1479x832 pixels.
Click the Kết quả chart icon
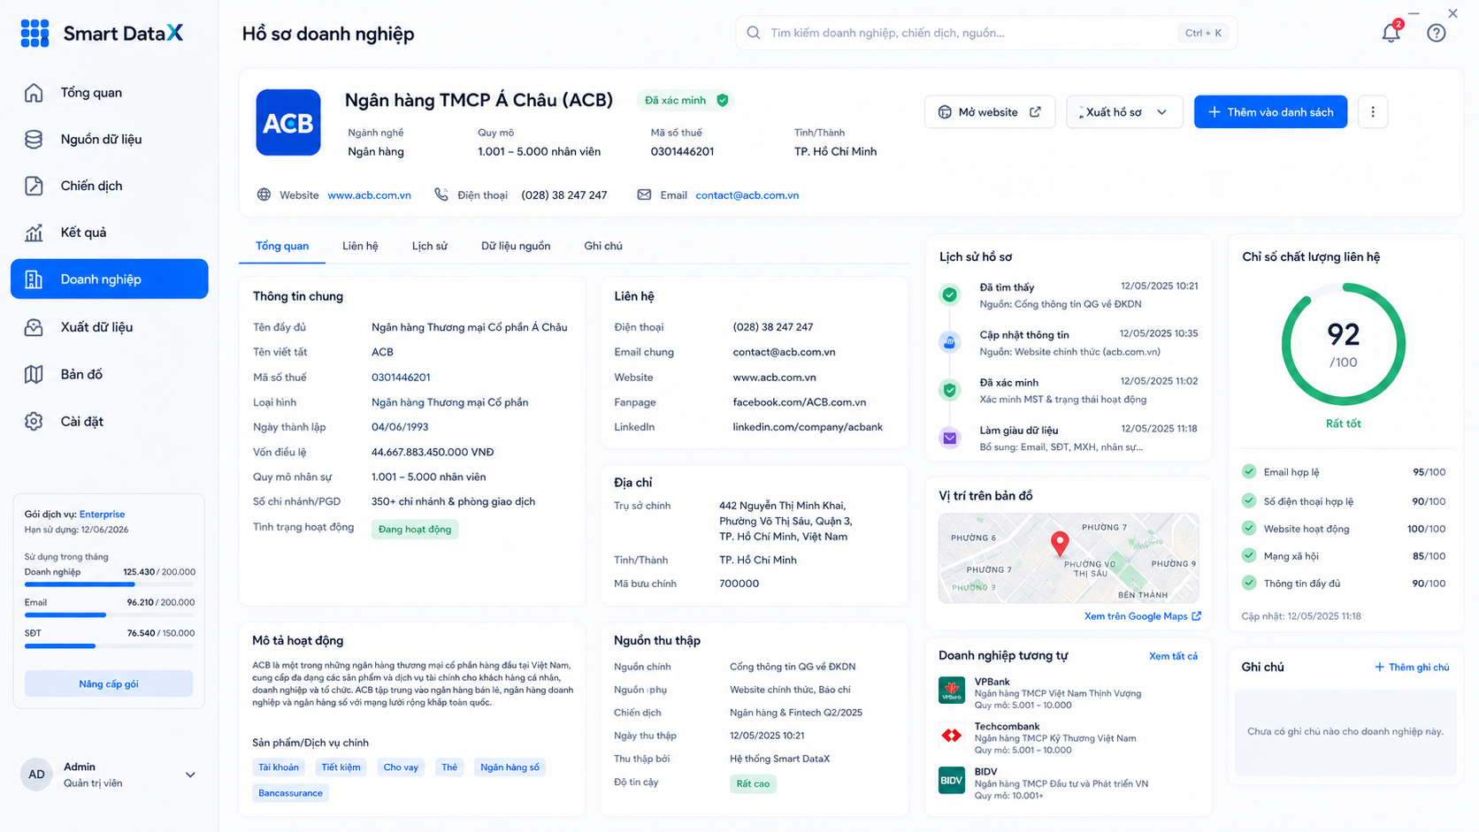[34, 233]
